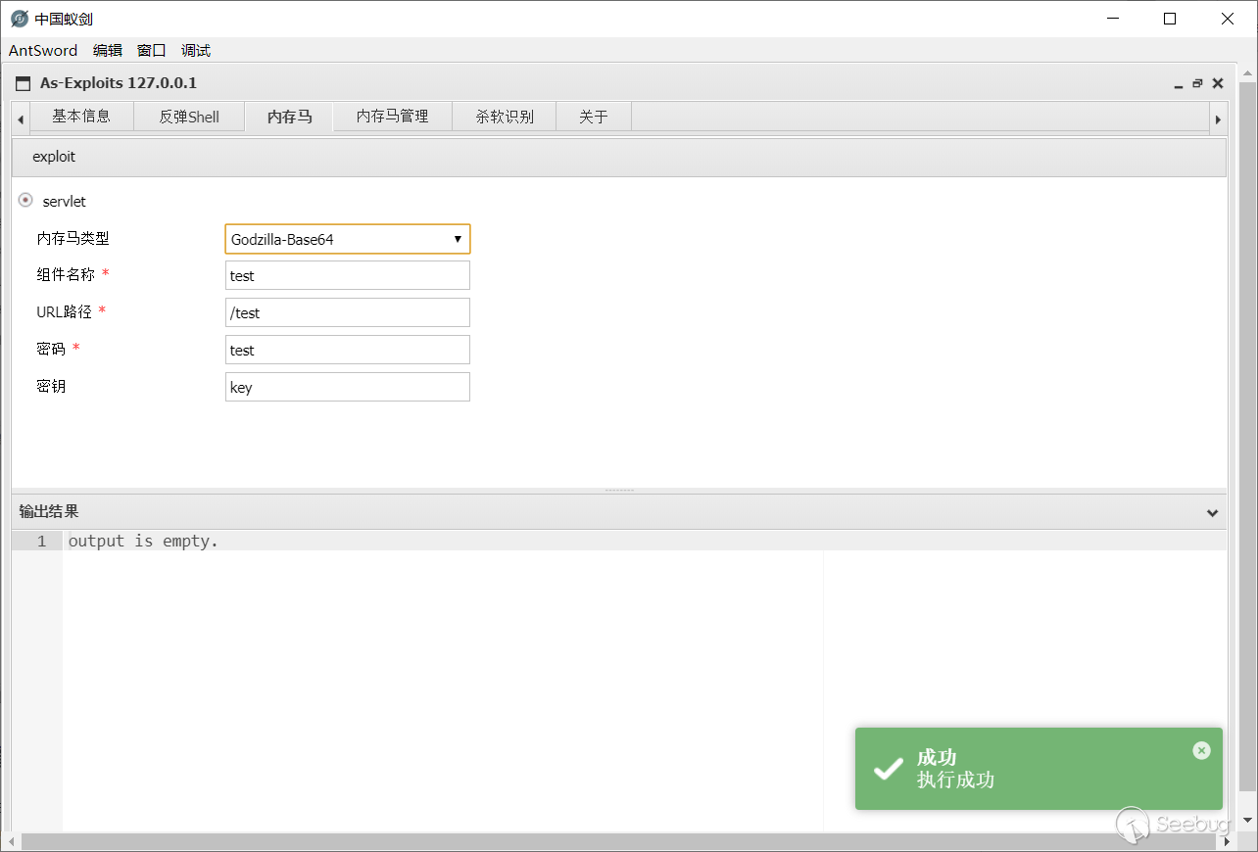This screenshot has height=852, width=1258.
Task: Click the exploit button
Action: (x=54, y=157)
